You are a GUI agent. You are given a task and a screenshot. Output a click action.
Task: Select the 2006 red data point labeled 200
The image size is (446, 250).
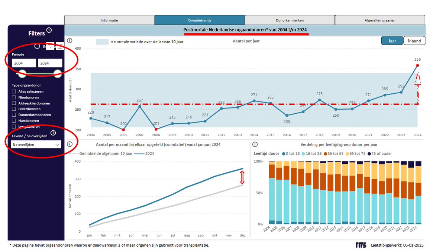coord(123,129)
